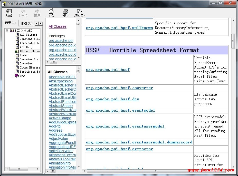Click the POI API Docum page icon

coord(17,51)
